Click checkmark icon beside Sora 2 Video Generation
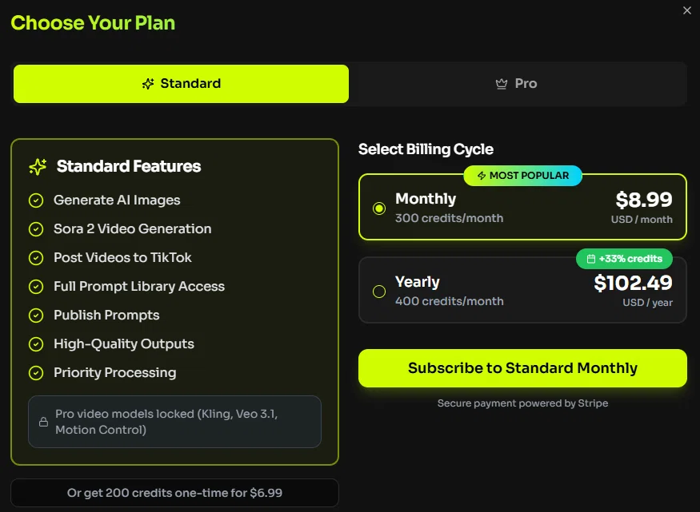This screenshot has height=512, width=700. point(36,229)
